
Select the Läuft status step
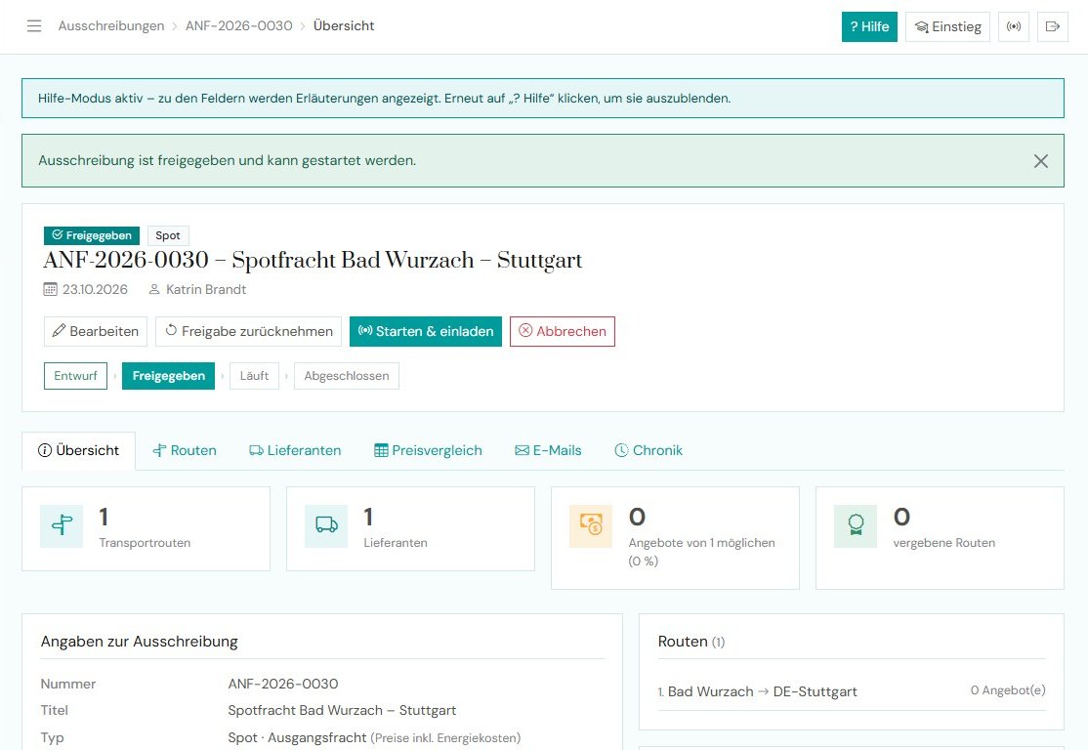[254, 376]
